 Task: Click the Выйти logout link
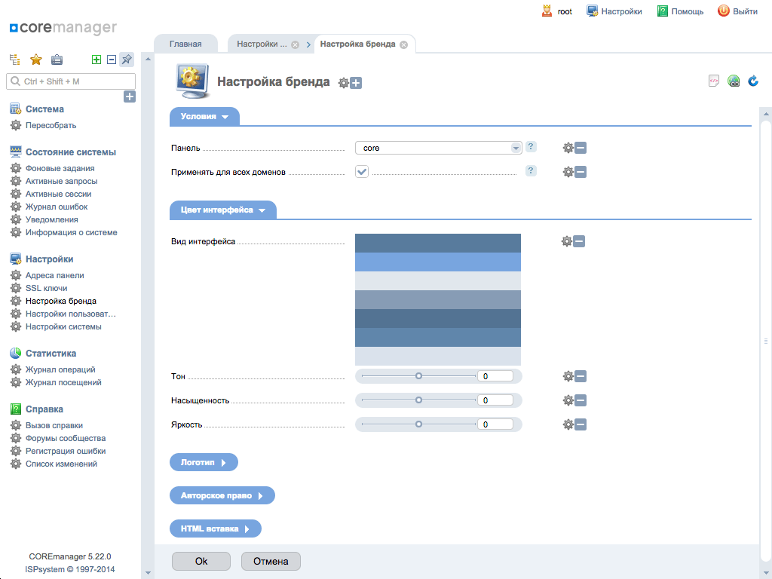[x=737, y=11]
